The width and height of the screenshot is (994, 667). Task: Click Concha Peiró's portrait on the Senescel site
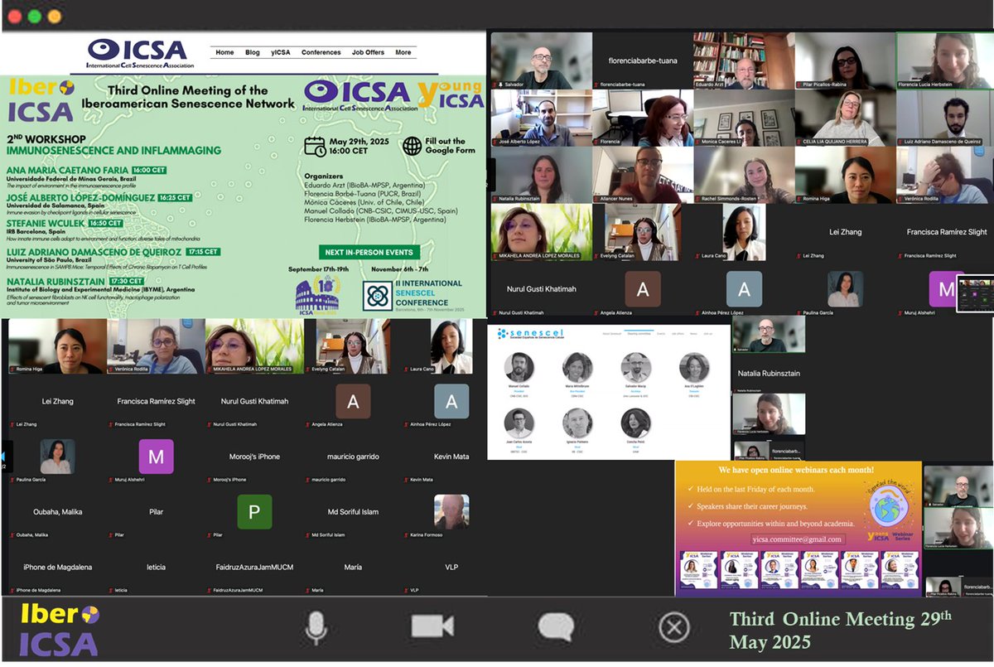coord(635,423)
